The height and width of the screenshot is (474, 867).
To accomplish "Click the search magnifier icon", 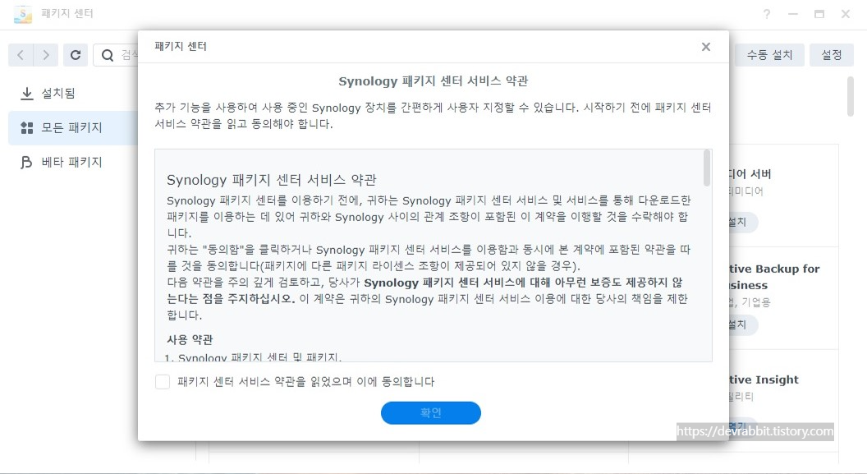I will pyautogui.click(x=108, y=55).
